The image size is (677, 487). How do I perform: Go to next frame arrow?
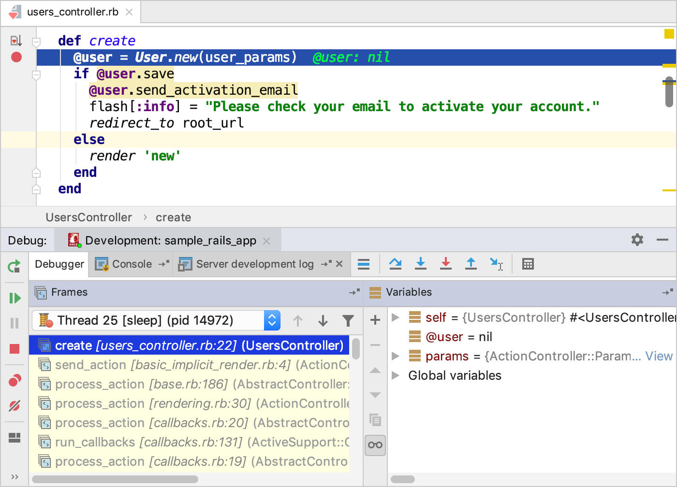(323, 320)
